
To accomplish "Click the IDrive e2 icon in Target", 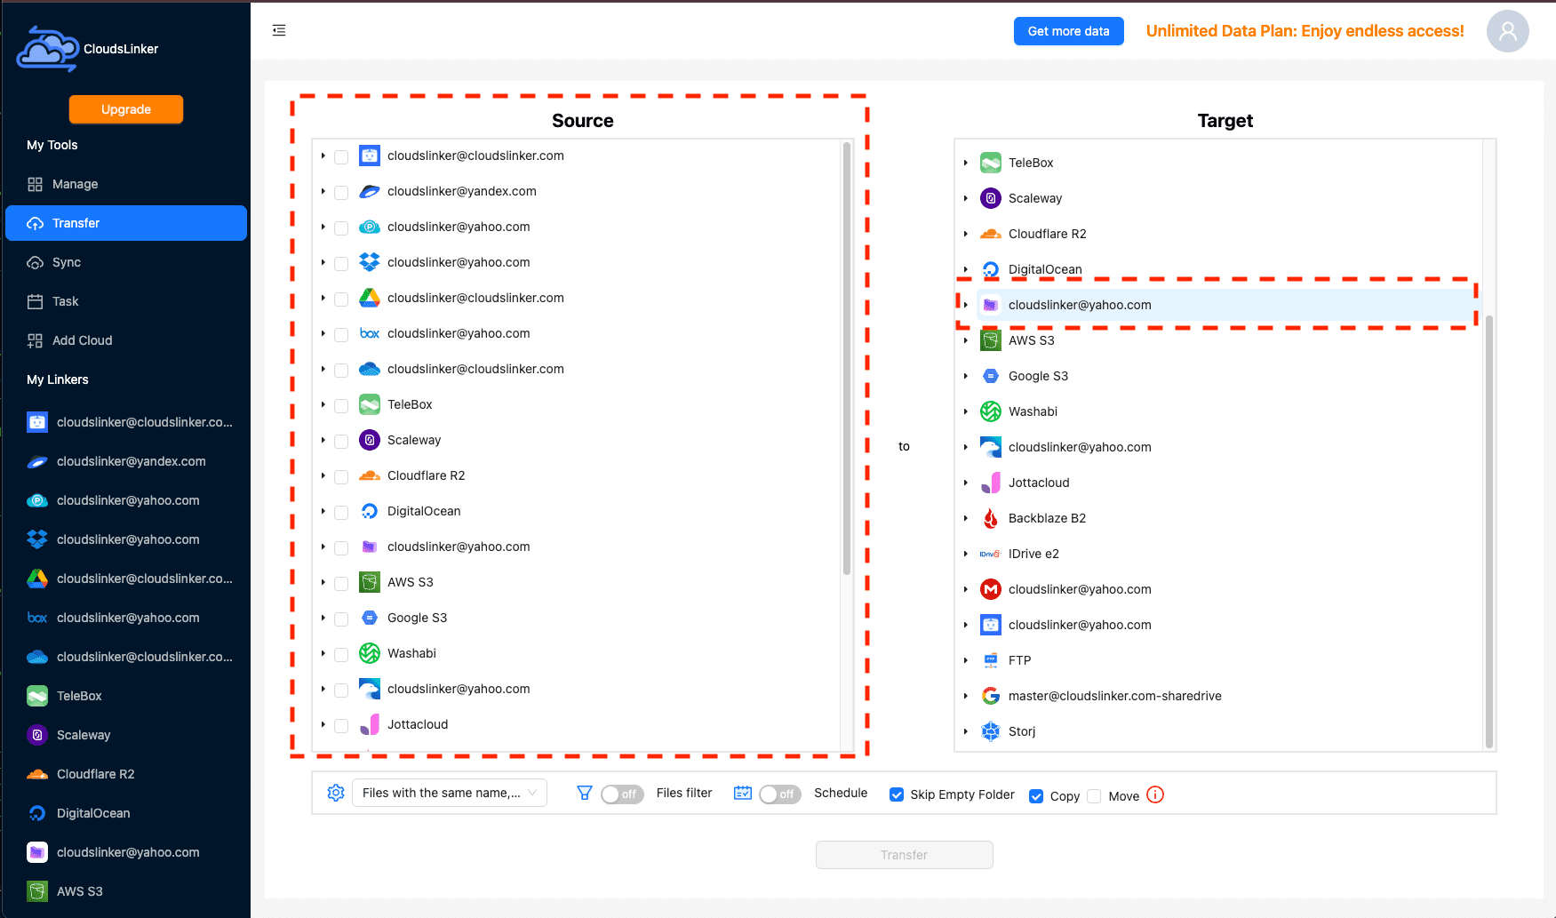I will coord(991,554).
